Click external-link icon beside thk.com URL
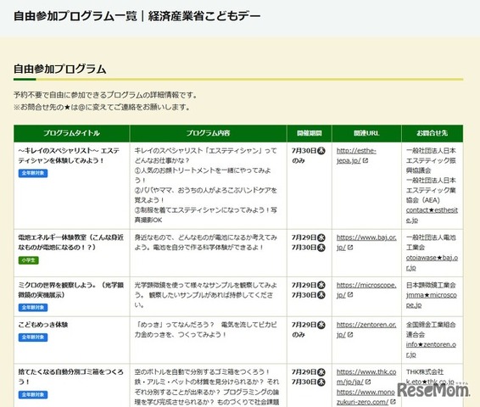The image size is (480, 407). tap(368, 382)
